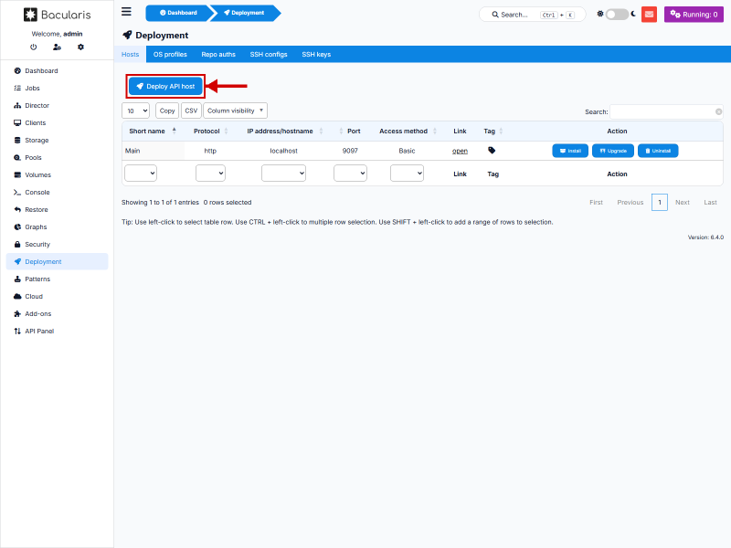Click the 9097 port cell

[x=350, y=151]
